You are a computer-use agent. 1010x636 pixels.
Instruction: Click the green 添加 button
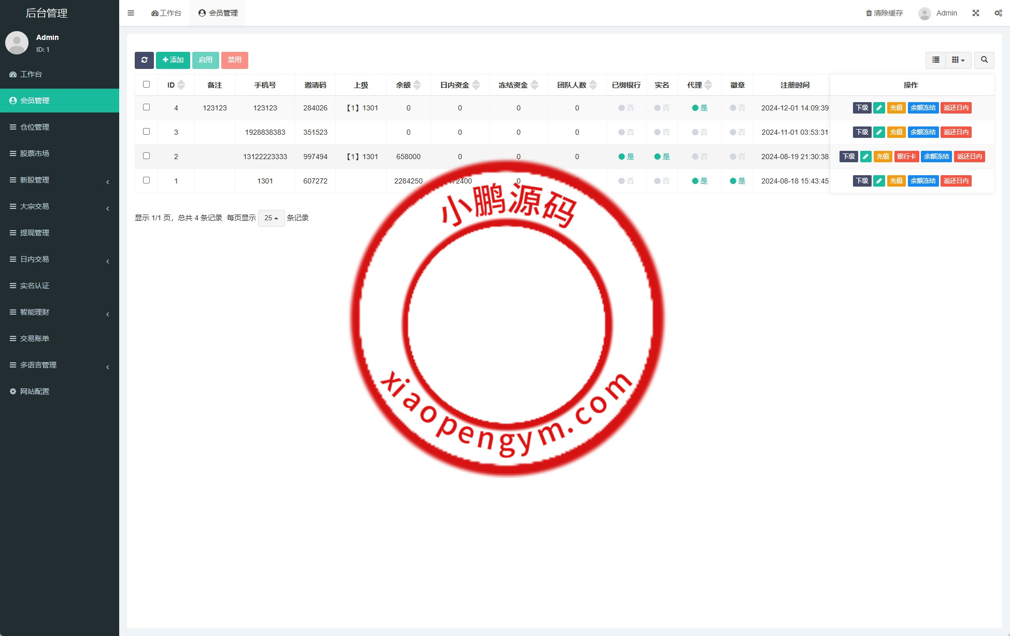173,60
